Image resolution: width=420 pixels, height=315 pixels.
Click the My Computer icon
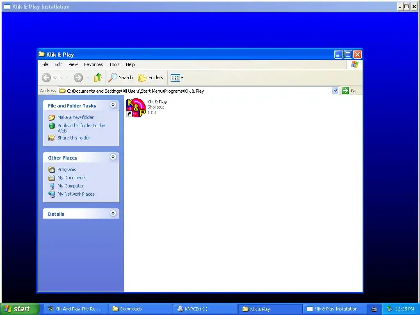(51, 186)
